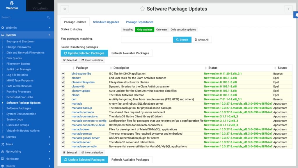Click the top Update Selected Packages button
This screenshot has width=298, height=168.
tap(84, 53)
